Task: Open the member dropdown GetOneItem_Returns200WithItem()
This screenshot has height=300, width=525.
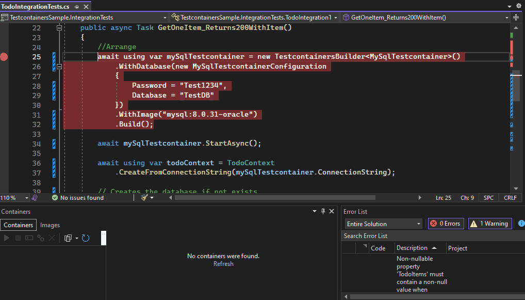Action: (x=425, y=18)
